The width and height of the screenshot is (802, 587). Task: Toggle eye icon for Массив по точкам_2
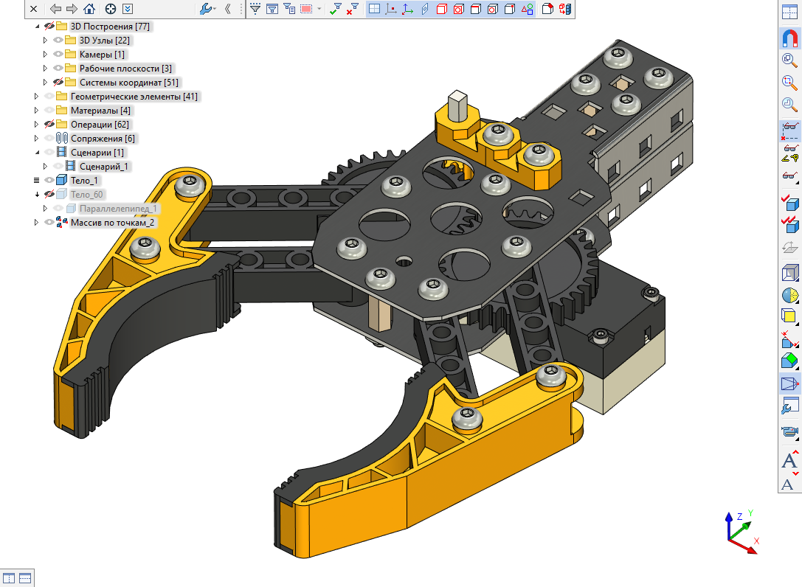pyautogui.click(x=49, y=223)
